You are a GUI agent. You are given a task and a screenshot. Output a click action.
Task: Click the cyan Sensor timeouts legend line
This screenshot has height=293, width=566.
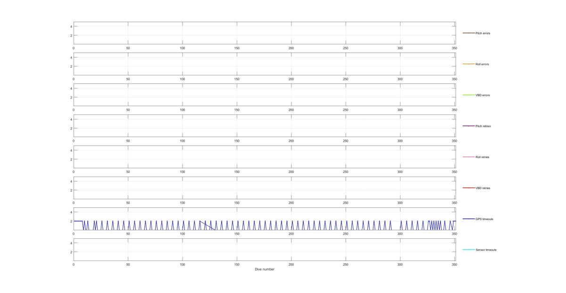pyautogui.click(x=468, y=250)
